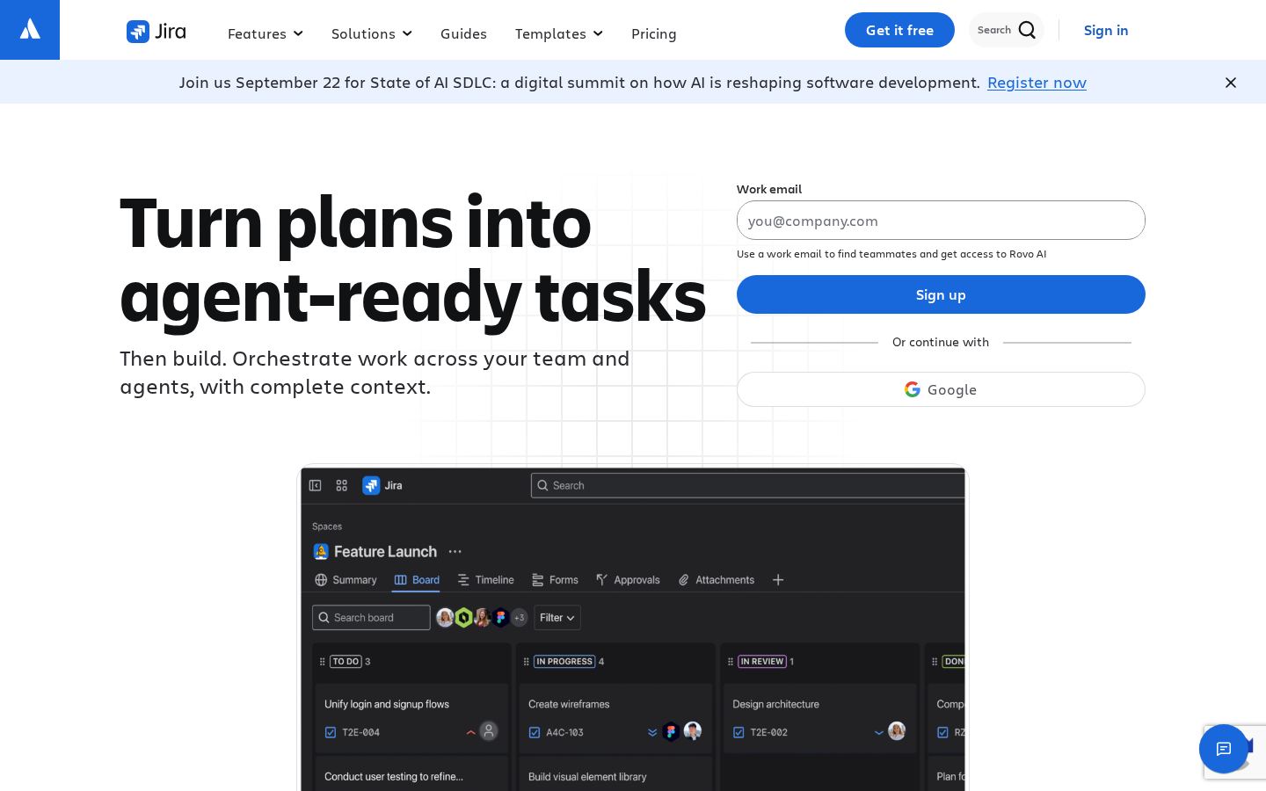The height and width of the screenshot is (791, 1266).
Task: Click the add tab plus icon
Action: 778,580
